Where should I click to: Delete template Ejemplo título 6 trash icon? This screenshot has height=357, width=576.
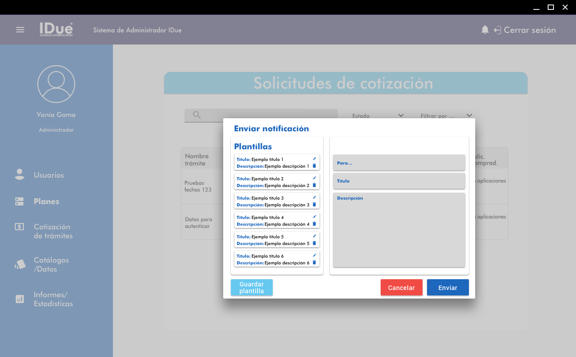click(314, 263)
